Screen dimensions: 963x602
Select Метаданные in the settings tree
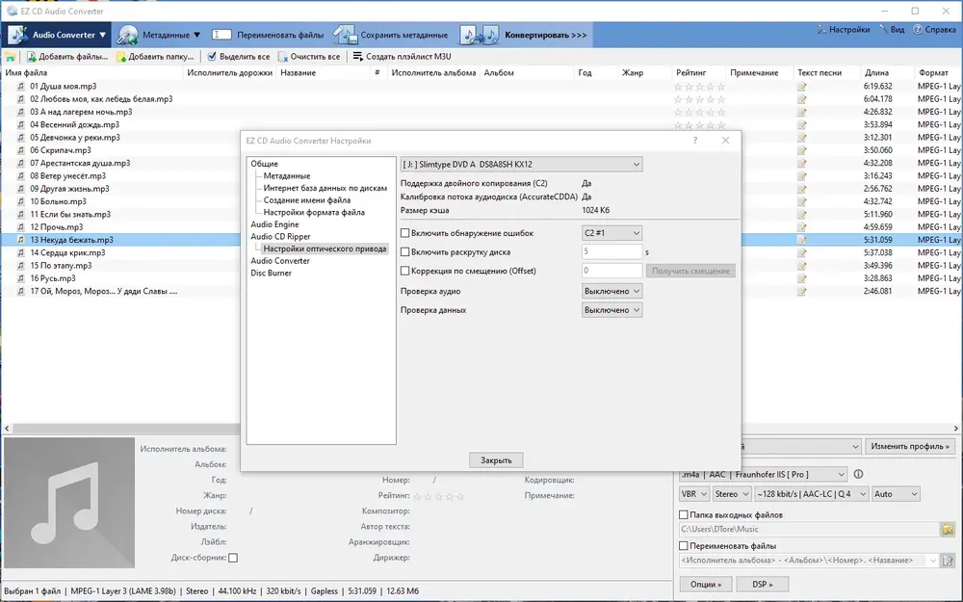287,176
